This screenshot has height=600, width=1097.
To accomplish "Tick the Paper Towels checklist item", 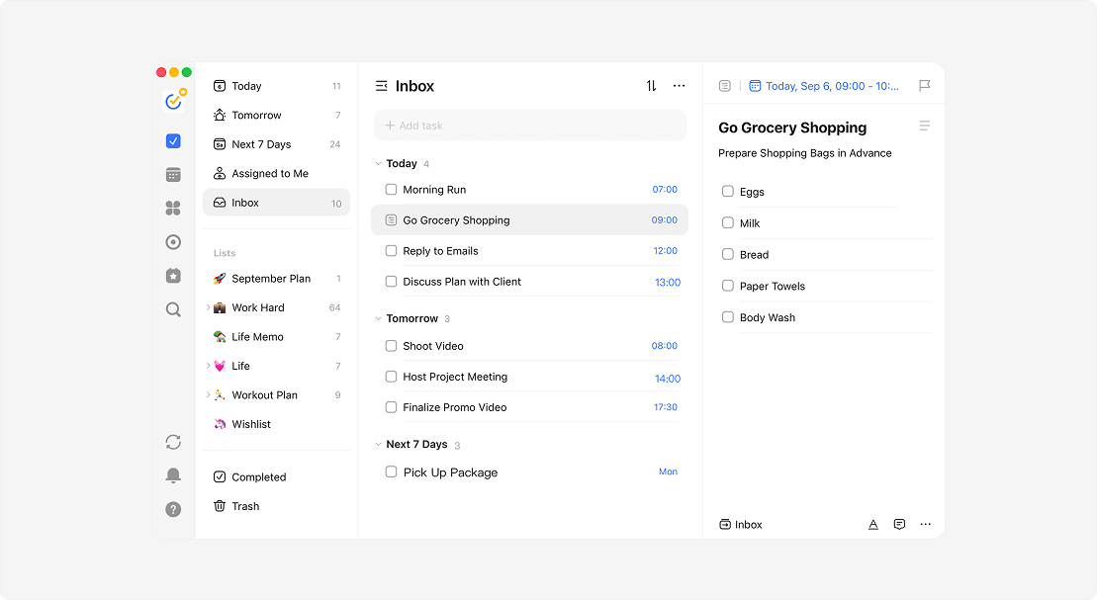I will 728,286.
